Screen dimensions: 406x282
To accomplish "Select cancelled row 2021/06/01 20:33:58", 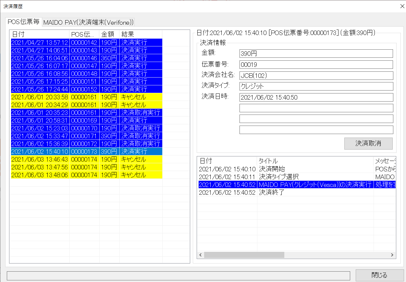I will click(87, 97).
